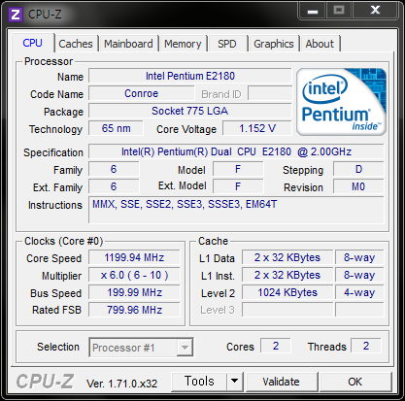Click the Intel Pentium inside logo
This screenshot has width=405, height=401.
point(341,102)
